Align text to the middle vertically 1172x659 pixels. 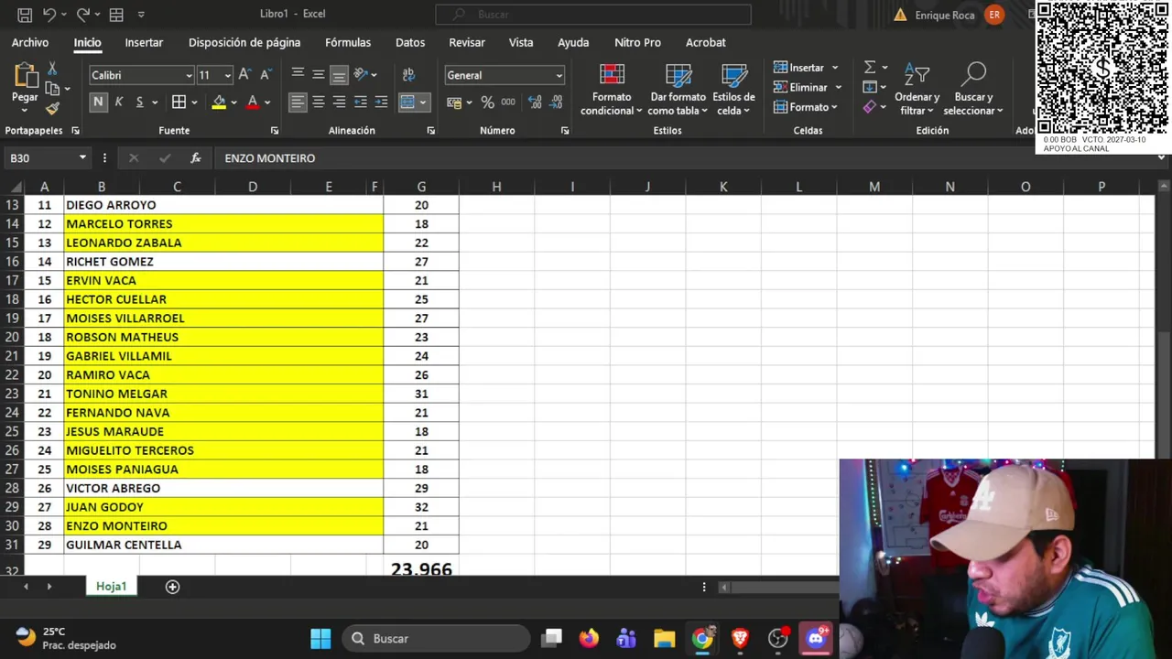pyautogui.click(x=319, y=74)
